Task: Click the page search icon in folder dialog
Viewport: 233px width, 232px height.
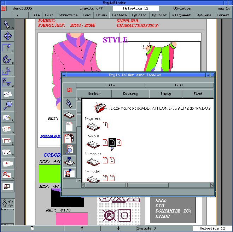Action: click(x=69, y=150)
